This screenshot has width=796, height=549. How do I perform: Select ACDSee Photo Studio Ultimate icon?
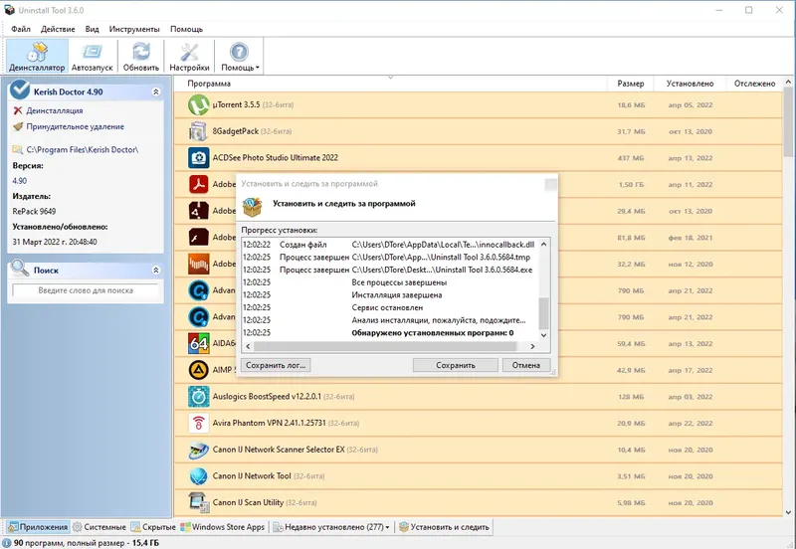(x=198, y=158)
